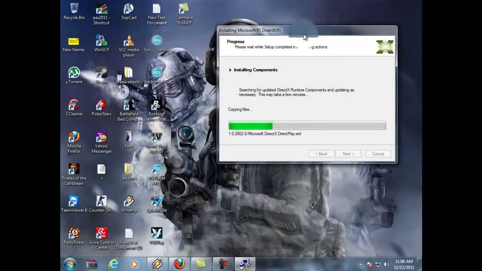The height and width of the screenshot is (271, 482).
Task: Launch VLC media player shortcut
Action: point(129,47)
